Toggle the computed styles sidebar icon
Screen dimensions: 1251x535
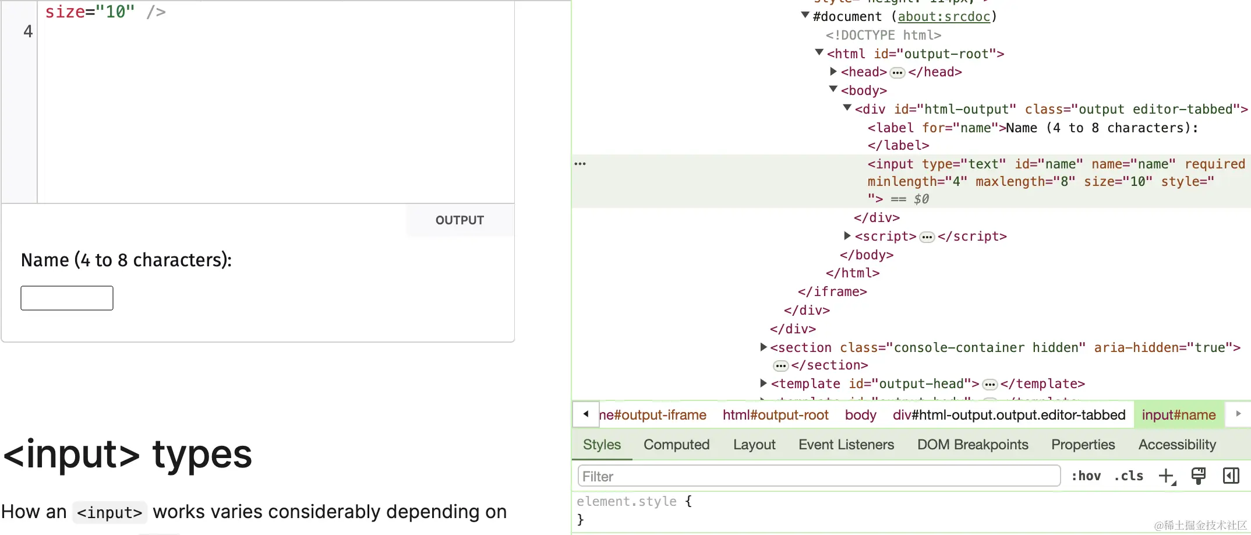click(1231, 476)
